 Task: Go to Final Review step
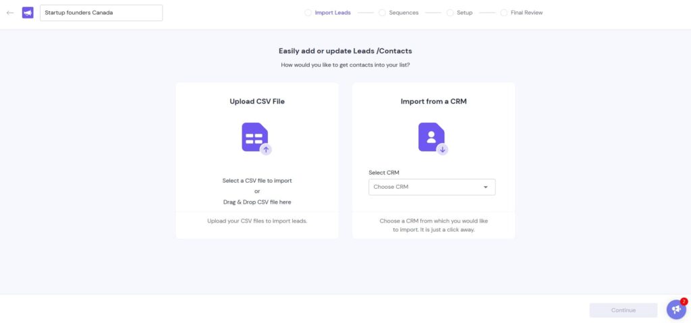tap(526, 13)
